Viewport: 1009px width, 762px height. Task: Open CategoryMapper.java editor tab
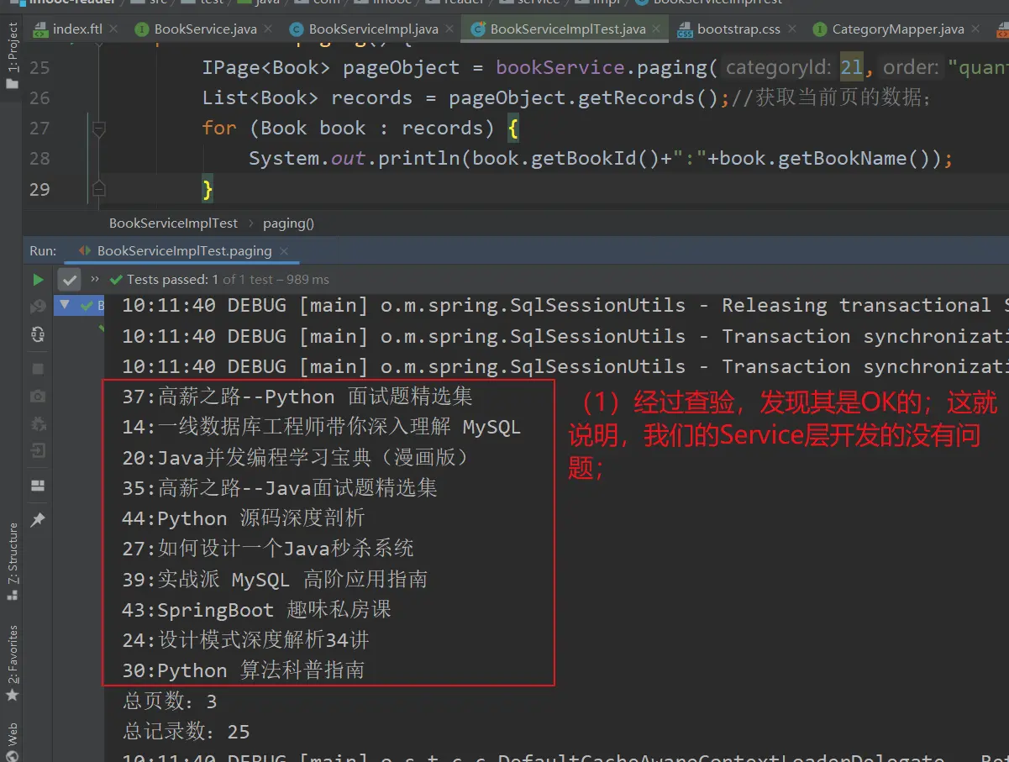point(898,29)
